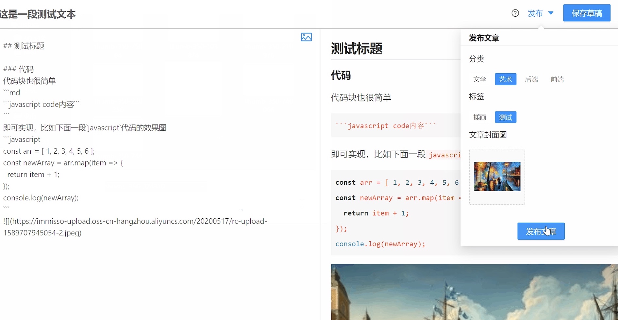Click the 代码 subheading in preview
The width and height of the screenshot is (618, 320).
(341, 75)
